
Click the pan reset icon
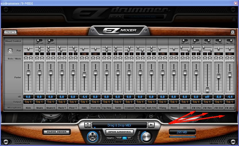[10, 51]
